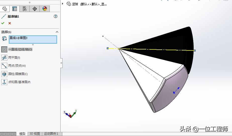Switch to the PropertyManager tab
The height and width of the screenshot is (136, 232).
[15, 9]
